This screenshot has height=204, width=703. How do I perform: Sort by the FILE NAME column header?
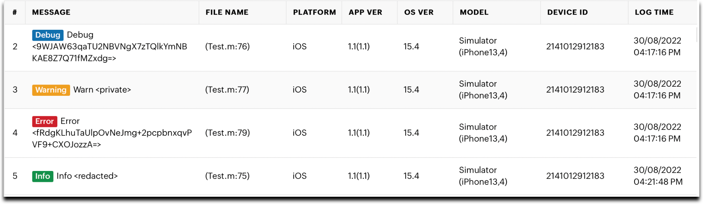click(x=227, y=12)
